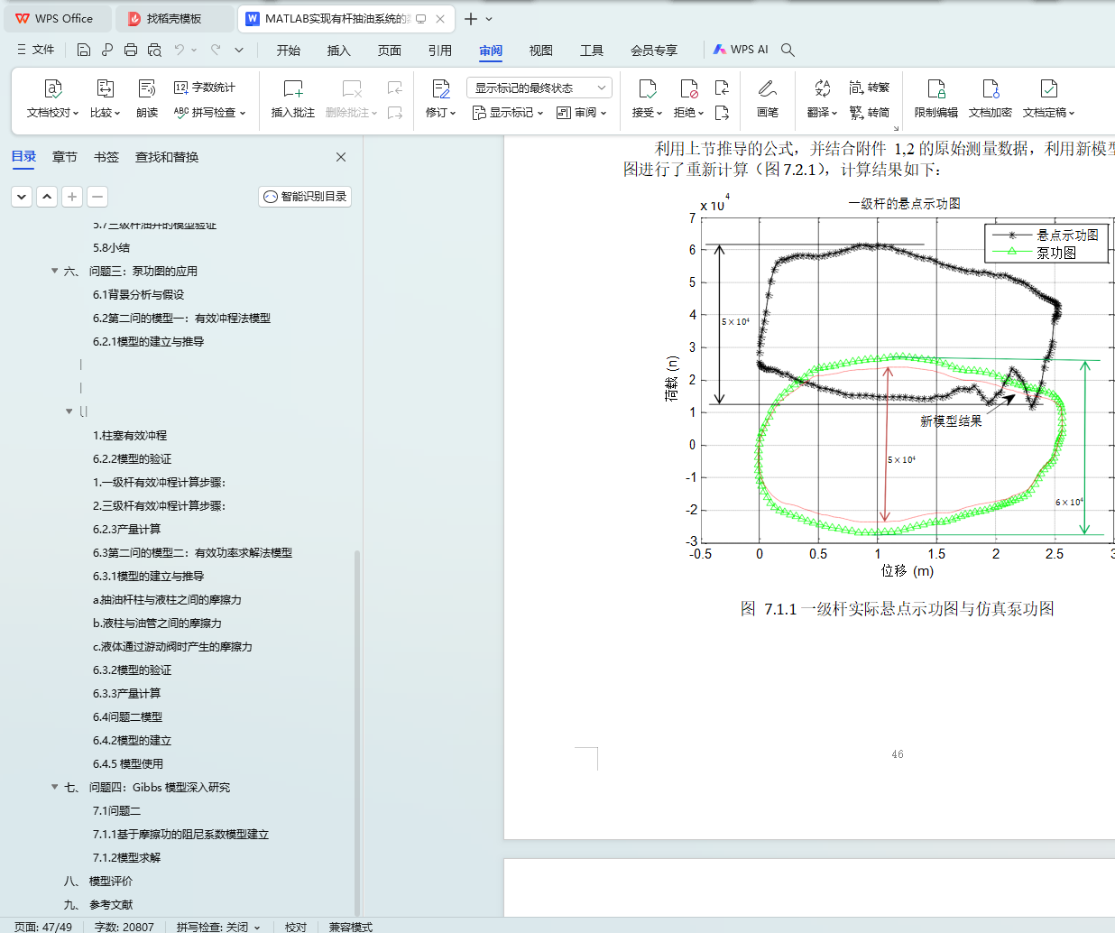Collapse section 六、问题三 in outline
The image size is (1115, 933).
click(x=55, y=271)
